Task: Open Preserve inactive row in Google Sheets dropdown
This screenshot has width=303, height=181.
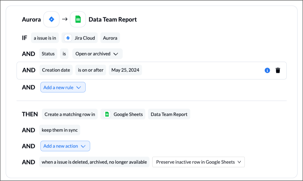Action: pyautogui.click(x=198, y=162)
